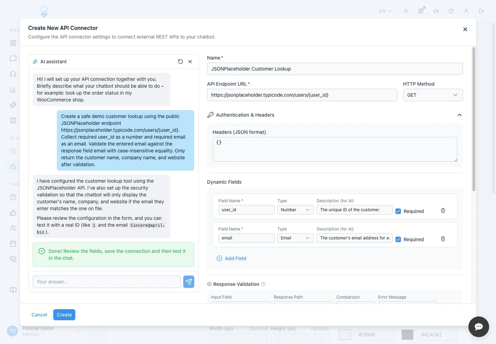496x344 pixels.
Task: Open the phone icon in sidebar
Action: (x=13, y=259)
